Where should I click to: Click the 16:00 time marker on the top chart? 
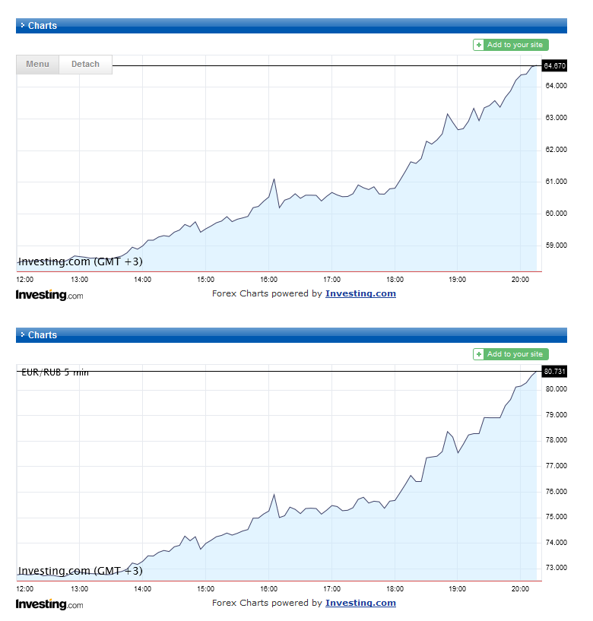click(268, 280)
